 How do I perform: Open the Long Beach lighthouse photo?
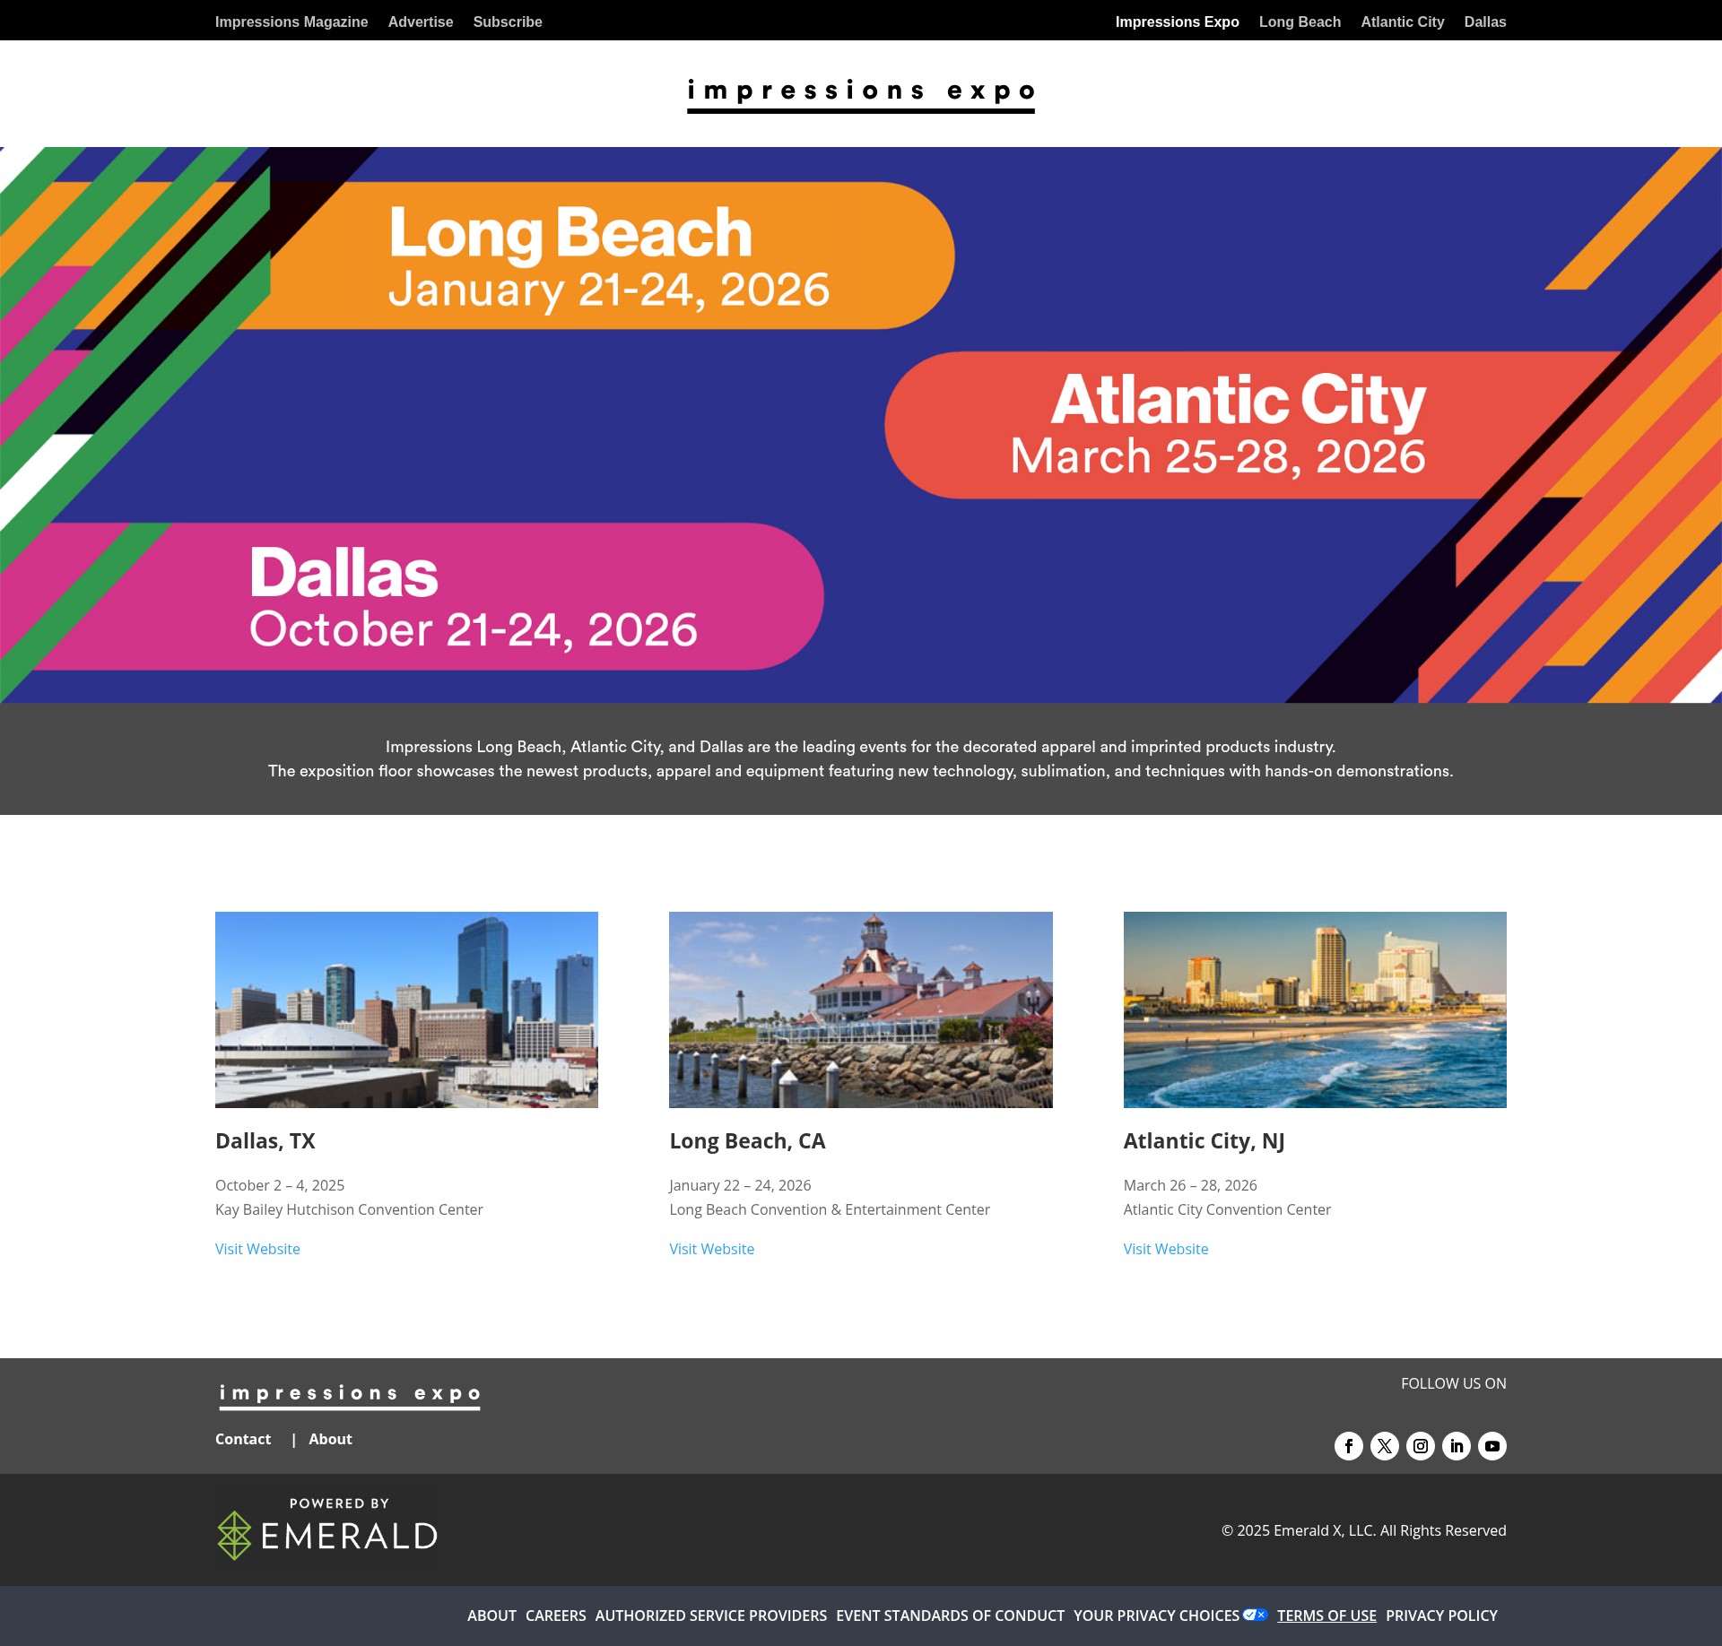pyautogui.click(x=861, y=1009)
